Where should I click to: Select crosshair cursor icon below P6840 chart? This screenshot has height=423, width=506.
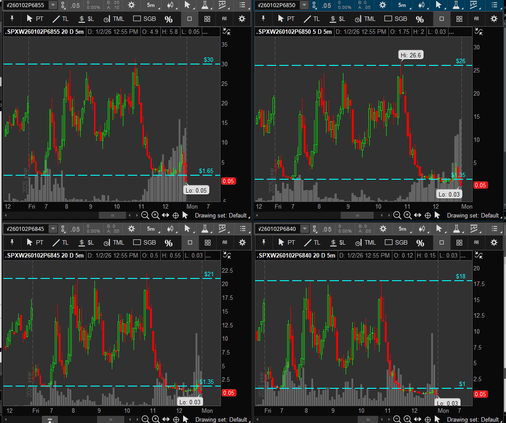point(428,419)
